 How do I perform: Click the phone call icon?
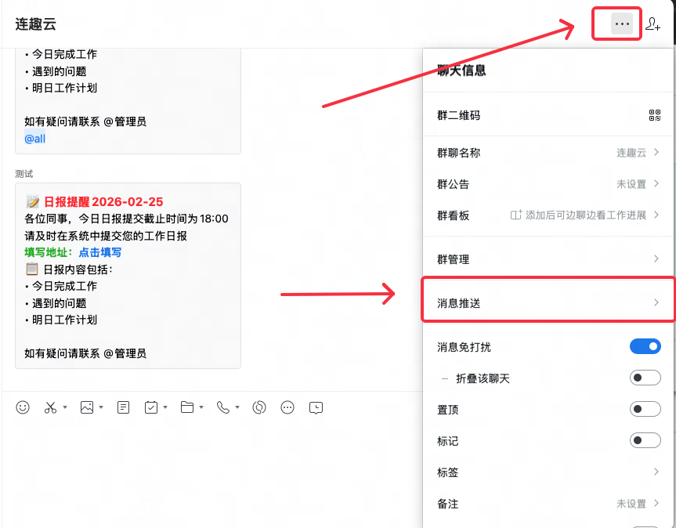(223, 407)
